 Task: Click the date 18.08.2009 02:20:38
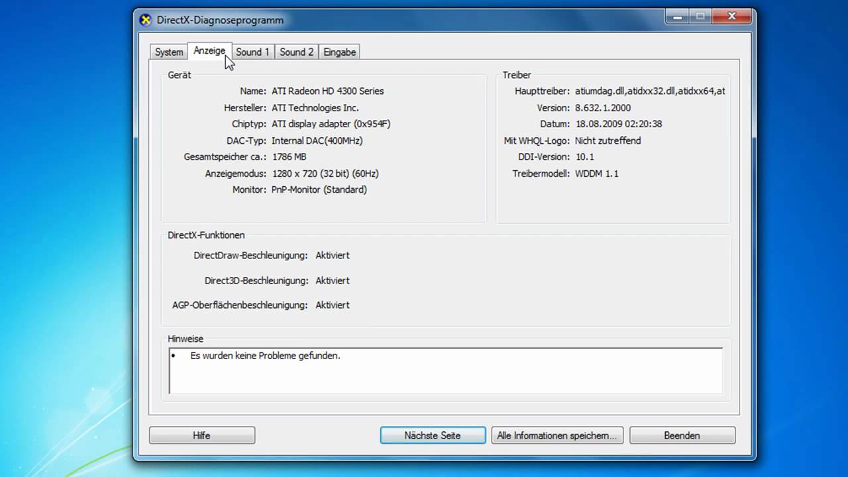click(618, 124)
